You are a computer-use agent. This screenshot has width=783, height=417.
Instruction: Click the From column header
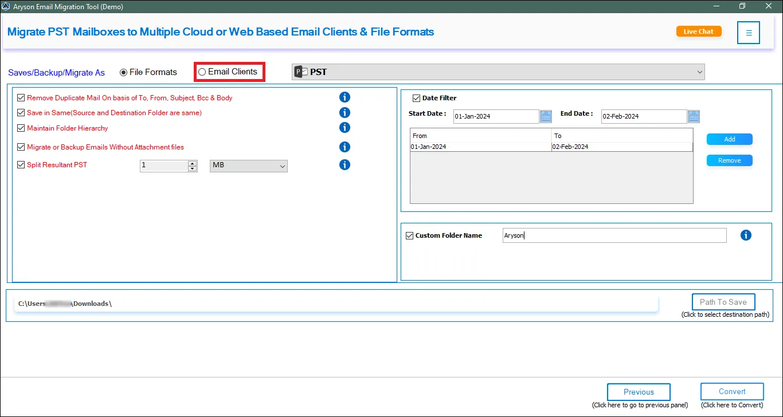pos(481,136)
